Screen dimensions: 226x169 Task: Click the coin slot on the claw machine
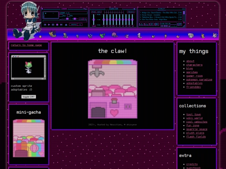coord(128,107)
